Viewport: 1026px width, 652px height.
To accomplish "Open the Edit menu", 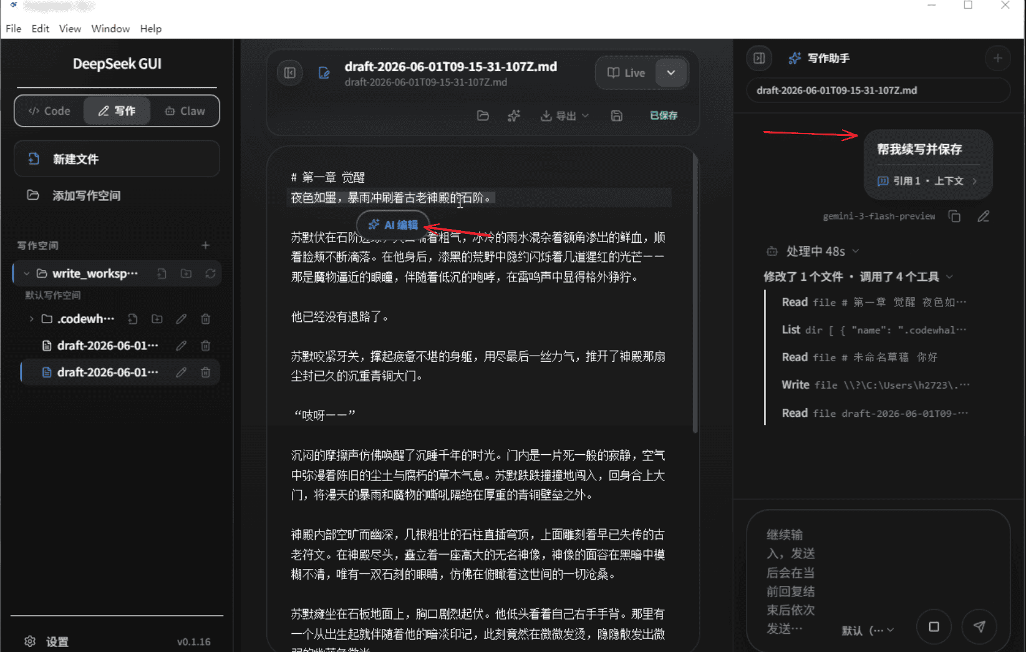I will click(41, 29).
